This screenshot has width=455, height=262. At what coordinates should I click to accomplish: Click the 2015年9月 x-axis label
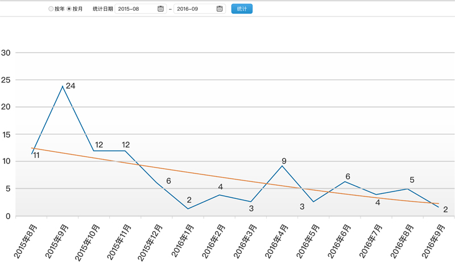tap(57, 242)
